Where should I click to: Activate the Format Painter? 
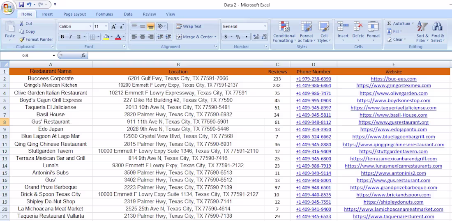click(x=36, y=39)
